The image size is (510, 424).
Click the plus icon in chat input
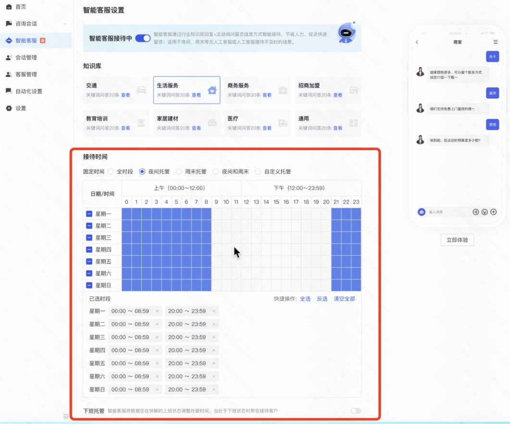[x=493, y=212]
